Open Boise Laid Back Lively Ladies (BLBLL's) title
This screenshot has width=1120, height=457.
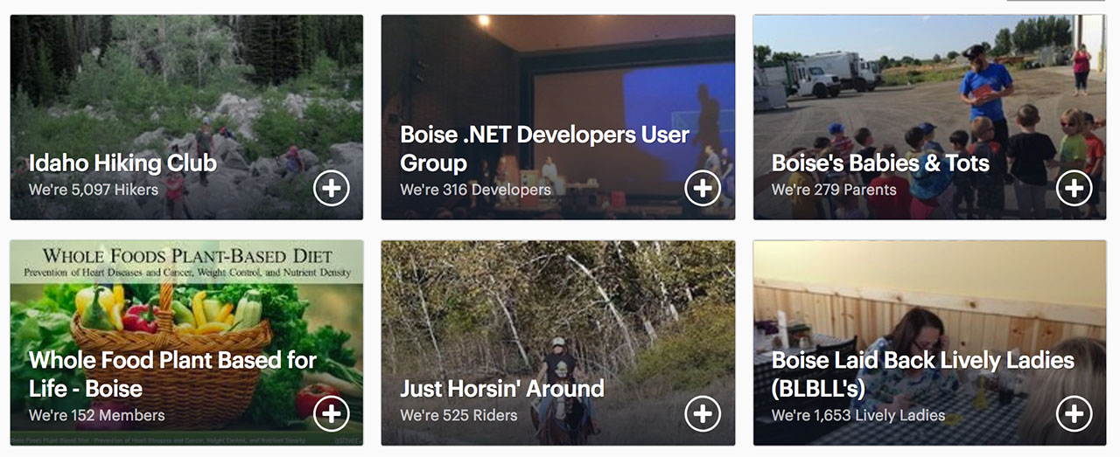pyautogui.click(x=923, y=374)
